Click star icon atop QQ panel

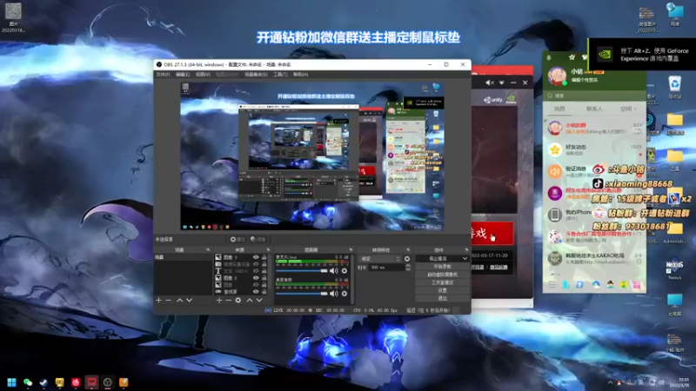point(572,57)
